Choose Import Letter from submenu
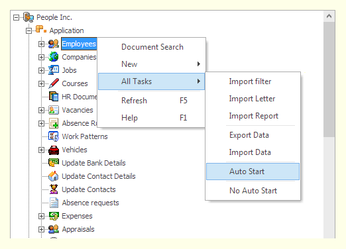The height and width of the screenshot is (249, 346). pos(253,99)
